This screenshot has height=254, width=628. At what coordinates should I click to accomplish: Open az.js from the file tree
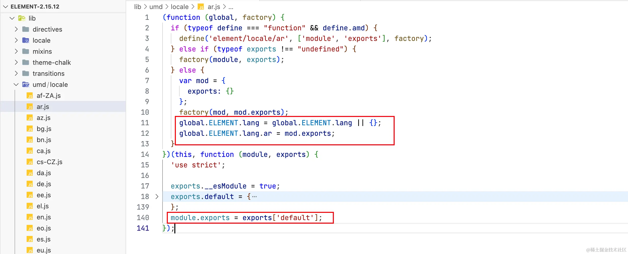43,118
